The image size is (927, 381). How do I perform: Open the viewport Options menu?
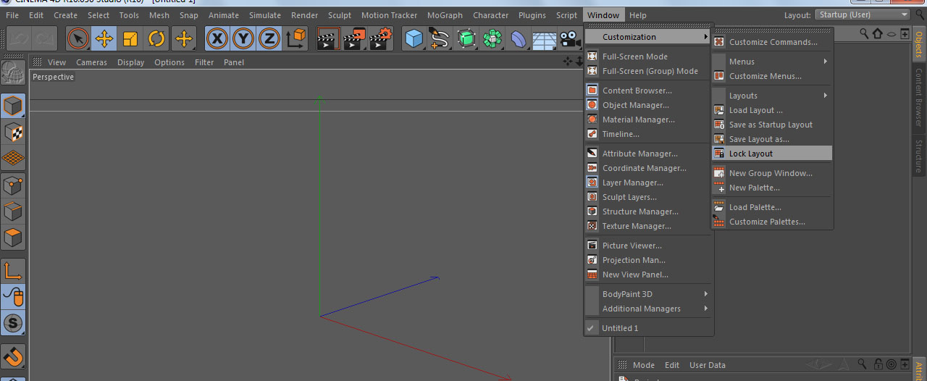pyautogui.click(x=169, y=62)
